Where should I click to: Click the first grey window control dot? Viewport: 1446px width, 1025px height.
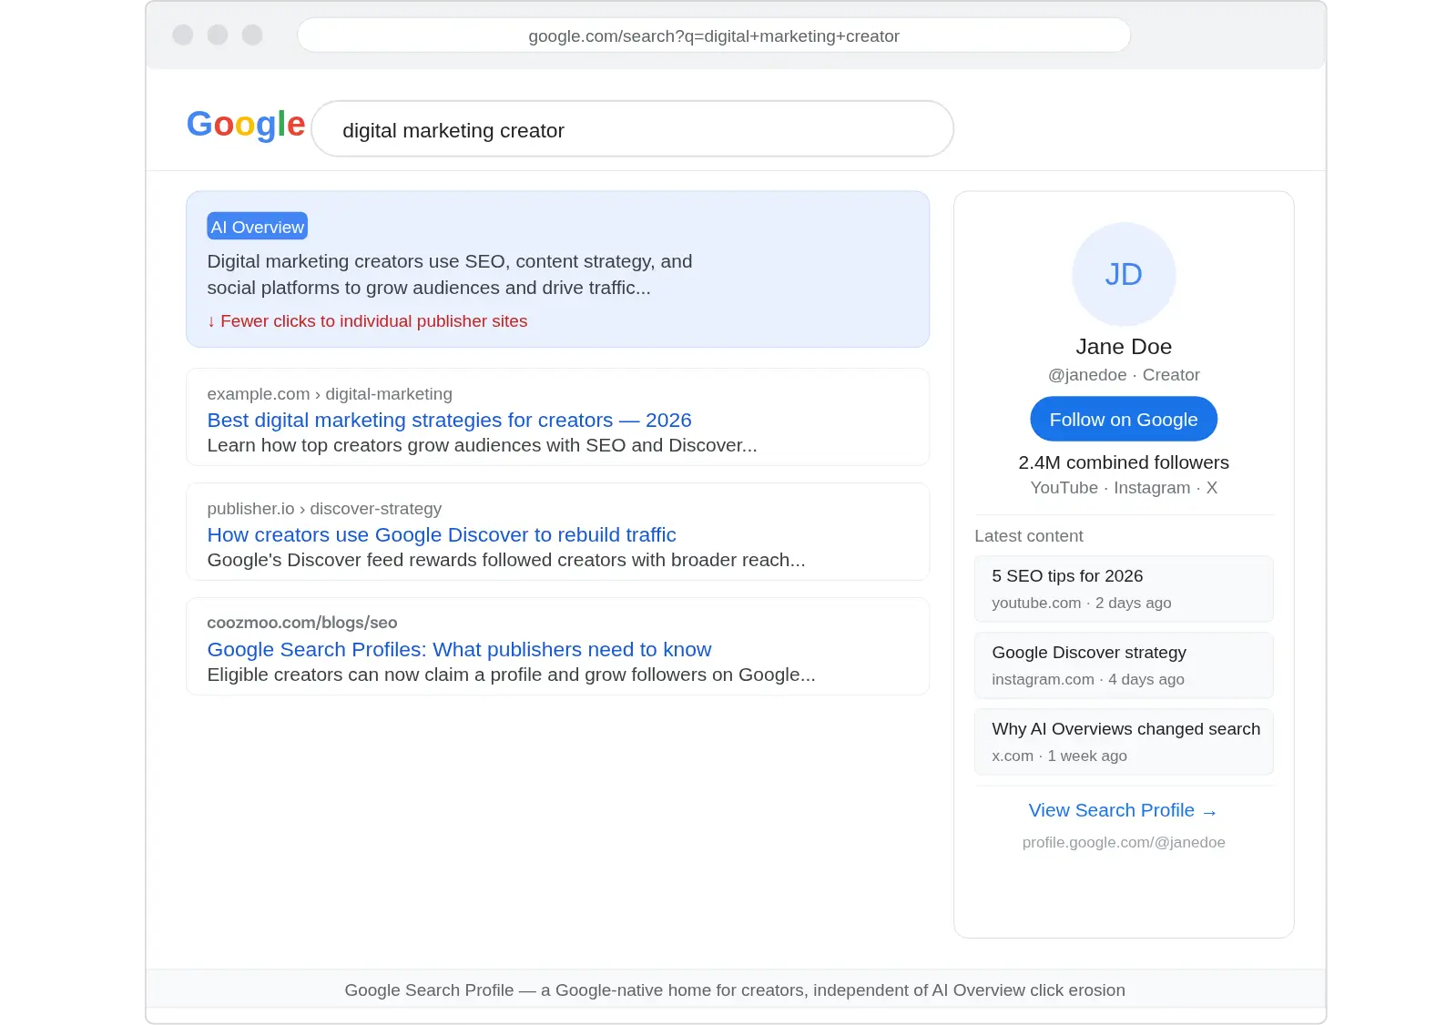click(183, 35)
